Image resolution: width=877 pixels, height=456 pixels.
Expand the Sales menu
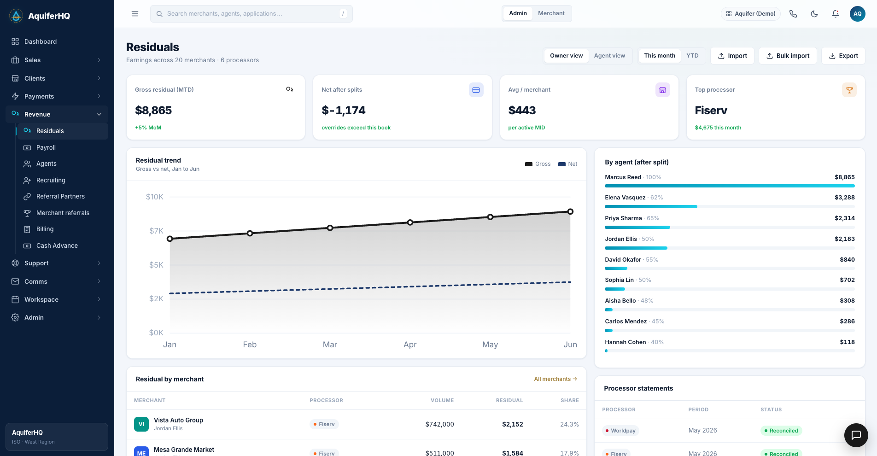pyautogui.click(x=57, y=60)
